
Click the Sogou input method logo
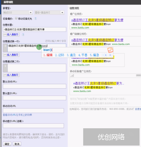click(110, 50)
